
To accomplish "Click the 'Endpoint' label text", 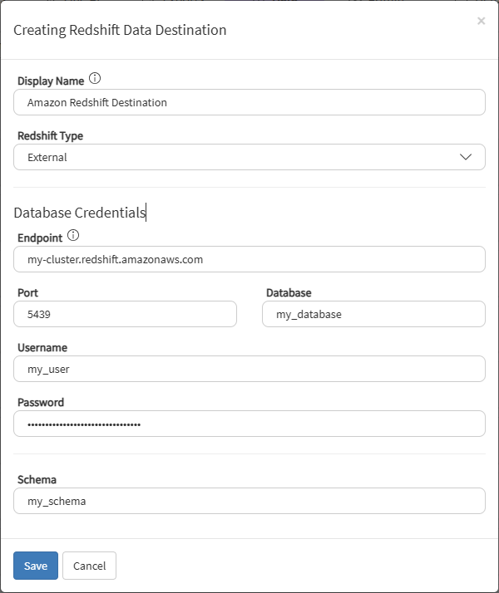I will (x=40, y=238).
